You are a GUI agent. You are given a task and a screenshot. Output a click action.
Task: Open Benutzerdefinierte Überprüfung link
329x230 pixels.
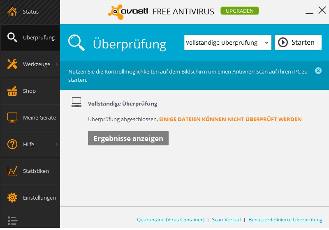coord(285,220)
